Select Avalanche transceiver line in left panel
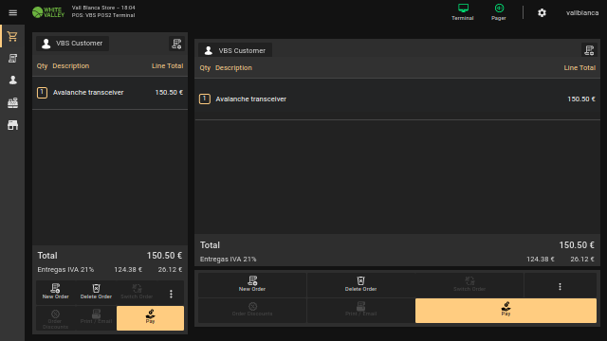607x341 pixels. (110, 93)
